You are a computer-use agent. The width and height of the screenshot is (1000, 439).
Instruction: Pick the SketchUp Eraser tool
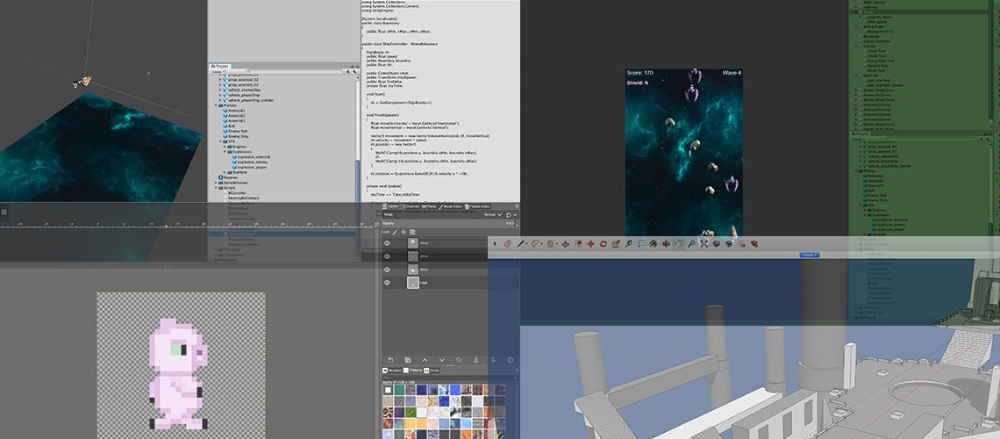507,243
